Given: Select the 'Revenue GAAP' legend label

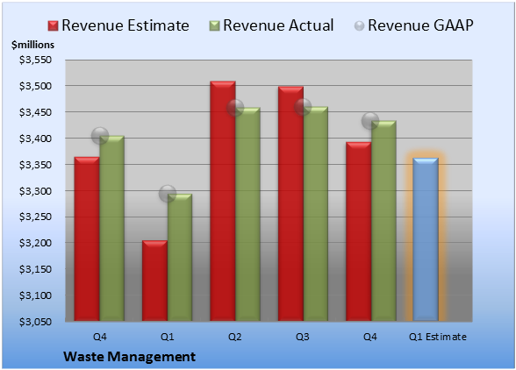Looking at the screenshot, I should point(420,25).
